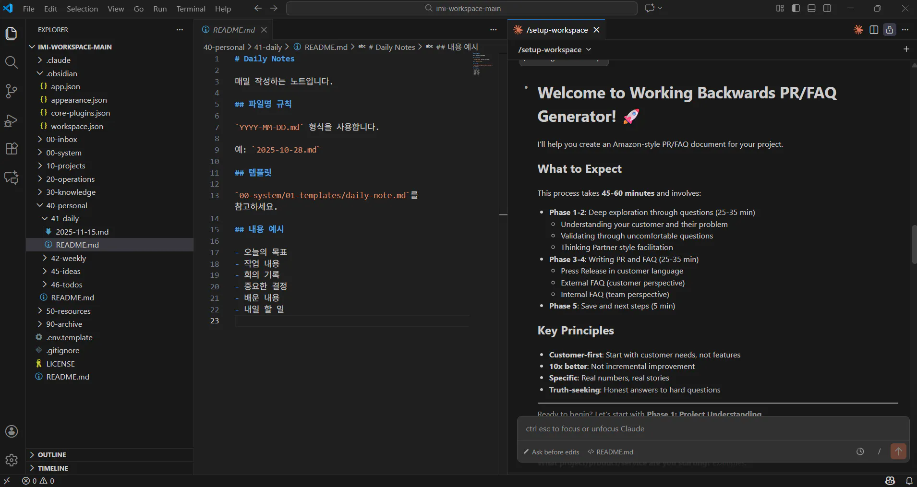The height and width of the screenshot is (487, 917).
Task: Expand the TIMELINE section
Action: 109,468
